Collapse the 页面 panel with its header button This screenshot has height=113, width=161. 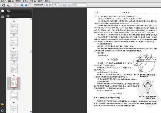[x=31, y=11]
